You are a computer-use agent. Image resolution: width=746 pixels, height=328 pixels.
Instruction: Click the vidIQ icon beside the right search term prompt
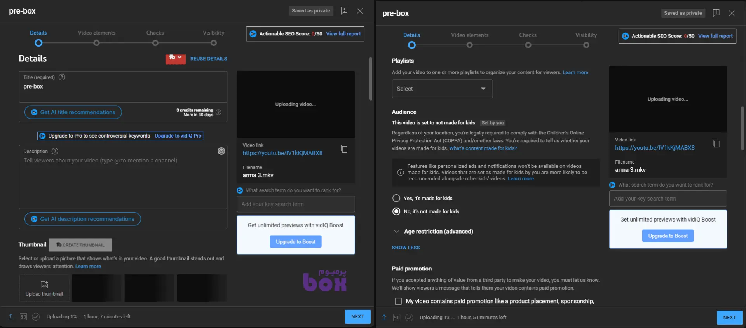pos(612,185)
